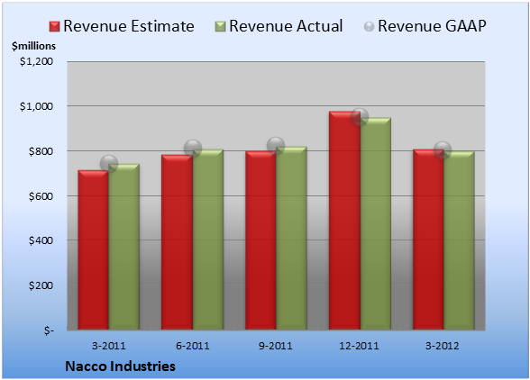Click the green Revenue Actual legend marker
The image size is (530, 380).
coord(220,26)
